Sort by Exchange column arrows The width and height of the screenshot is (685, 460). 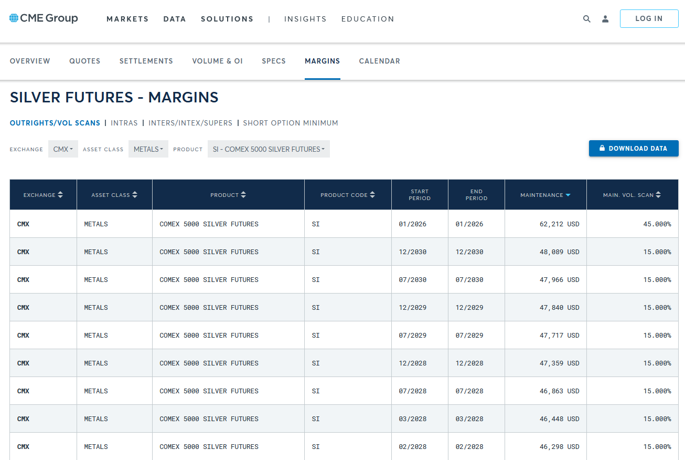(x=60, y=195)
